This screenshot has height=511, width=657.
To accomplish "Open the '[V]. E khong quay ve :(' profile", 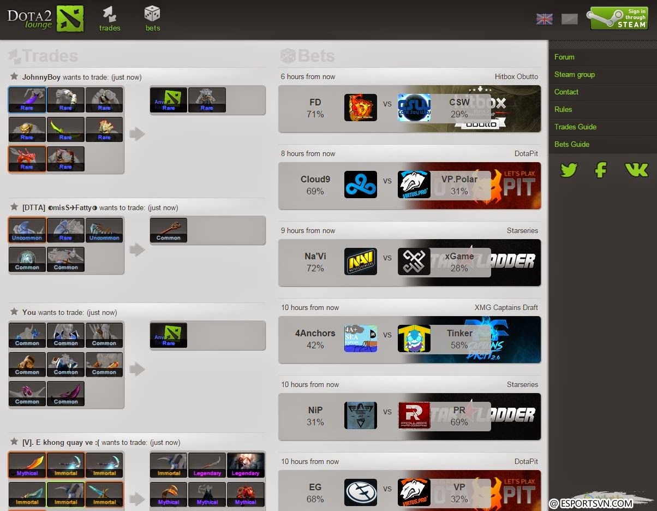I will coord(61,442).
